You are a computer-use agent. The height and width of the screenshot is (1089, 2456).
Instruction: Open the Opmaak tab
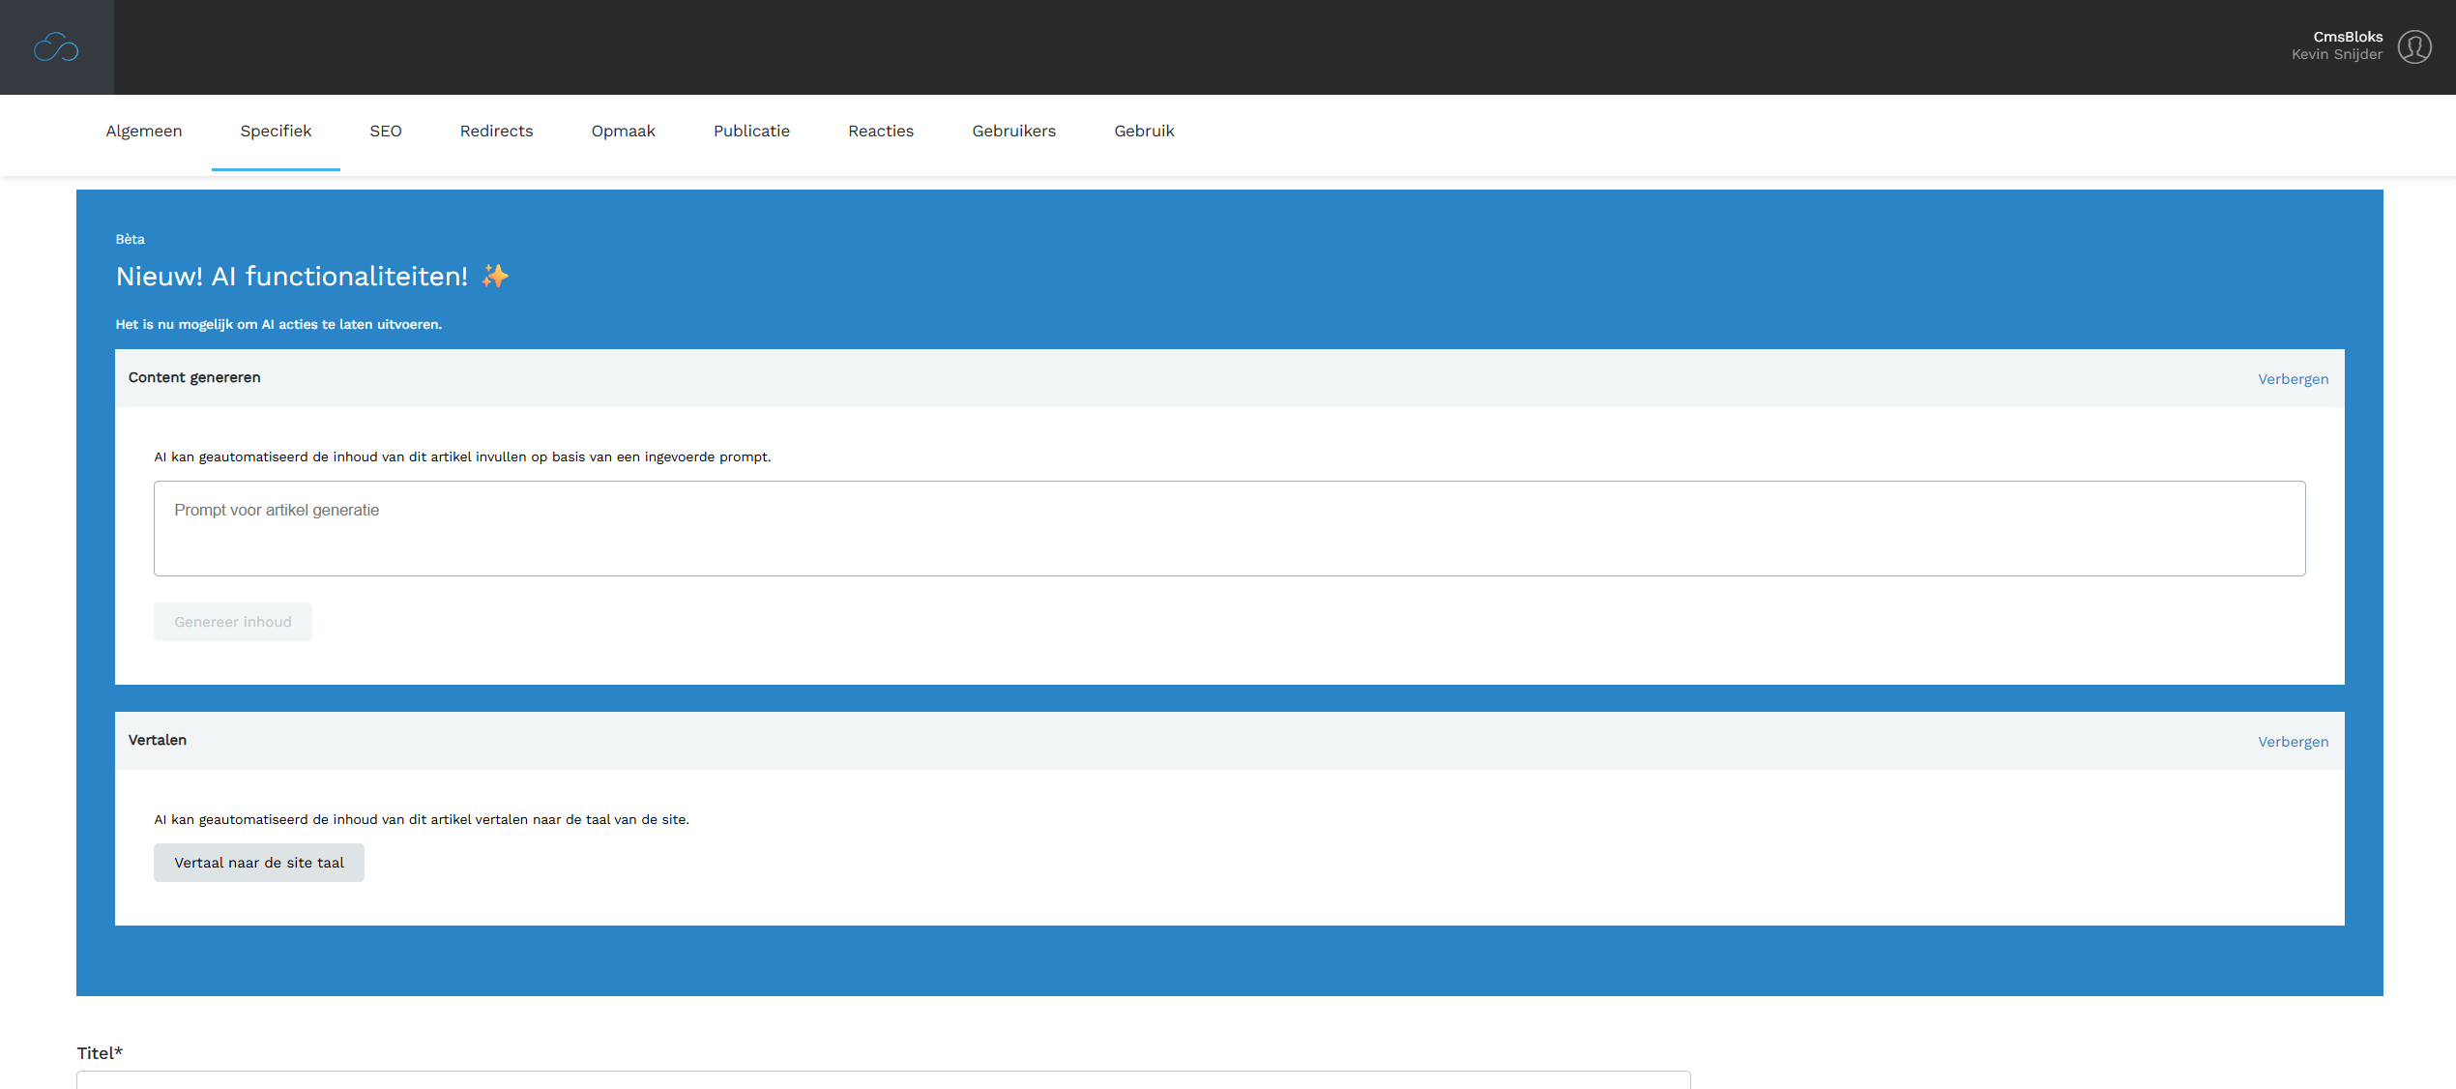click(623, 132)
